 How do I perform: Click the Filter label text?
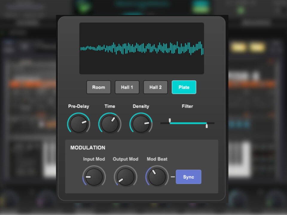[187, 106]
